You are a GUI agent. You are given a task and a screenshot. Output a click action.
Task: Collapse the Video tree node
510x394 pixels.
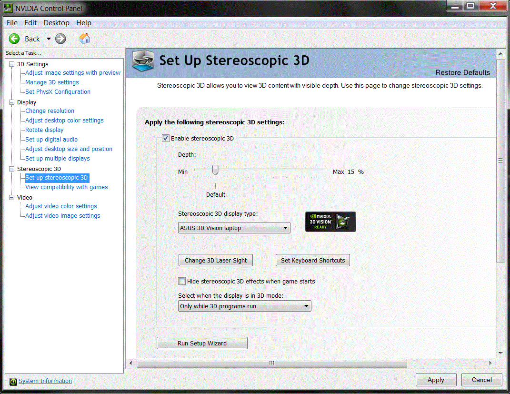[x=12, y=198]
